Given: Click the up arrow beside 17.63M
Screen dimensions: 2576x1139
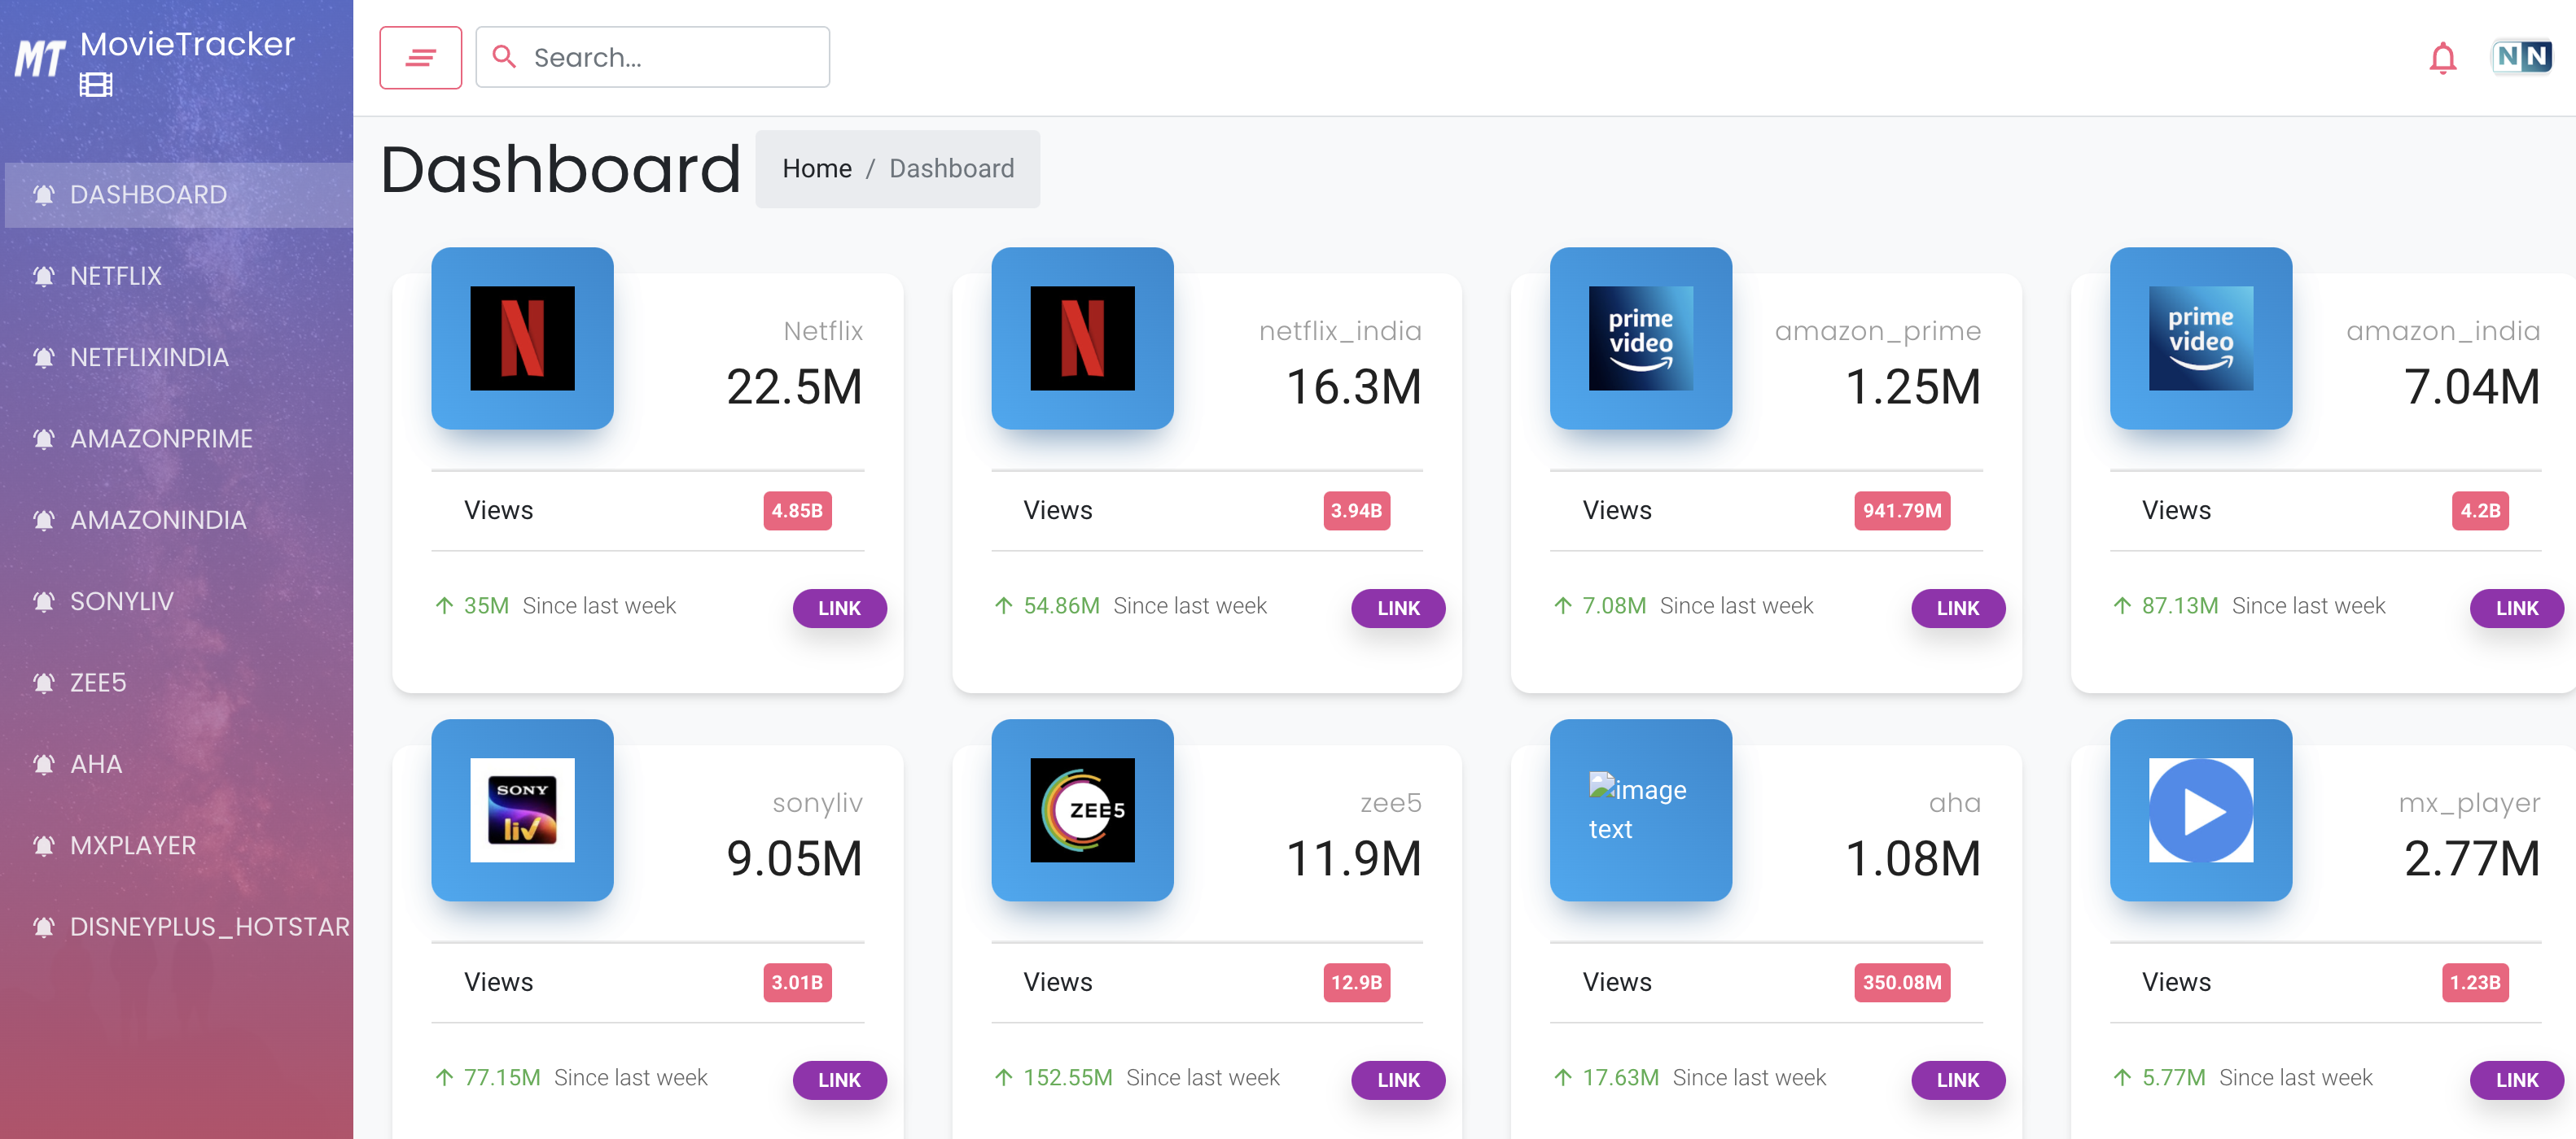Looking at the screenshot, I should pyautogui.click(x=1563, y=1077).
